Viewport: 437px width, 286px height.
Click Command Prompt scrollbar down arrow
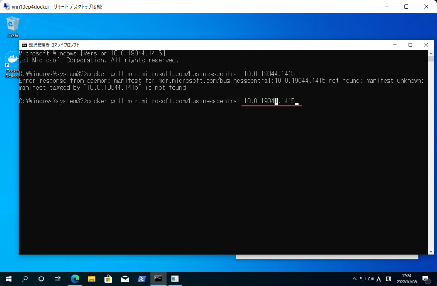point(431,252)
